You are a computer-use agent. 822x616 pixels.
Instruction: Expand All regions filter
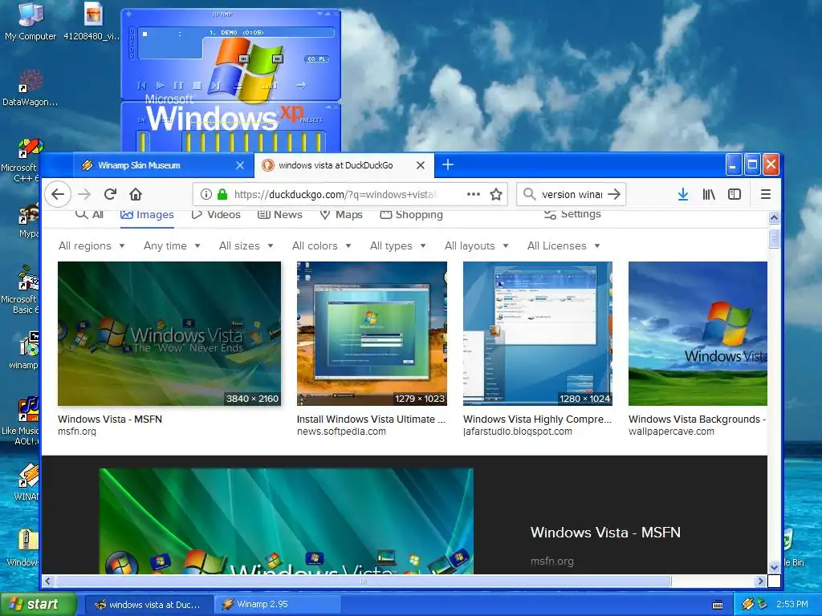[x=92, y=245]
